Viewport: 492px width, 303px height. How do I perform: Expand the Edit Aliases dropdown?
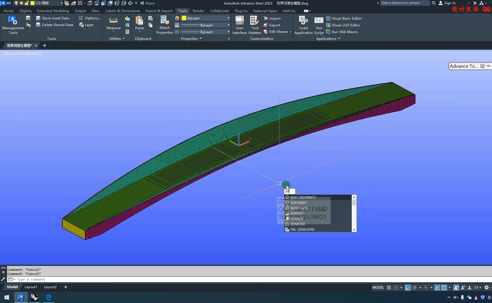tap(290, 32)
